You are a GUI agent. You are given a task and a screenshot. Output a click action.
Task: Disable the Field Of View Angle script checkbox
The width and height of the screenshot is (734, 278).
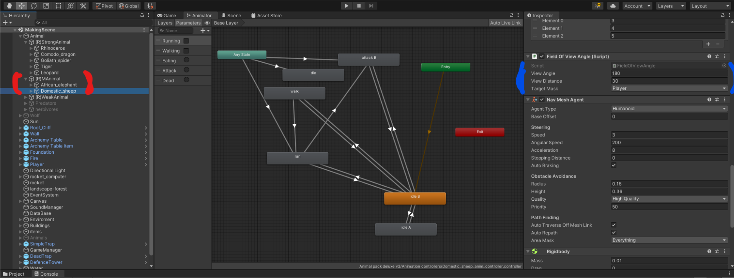pos(542,56)
